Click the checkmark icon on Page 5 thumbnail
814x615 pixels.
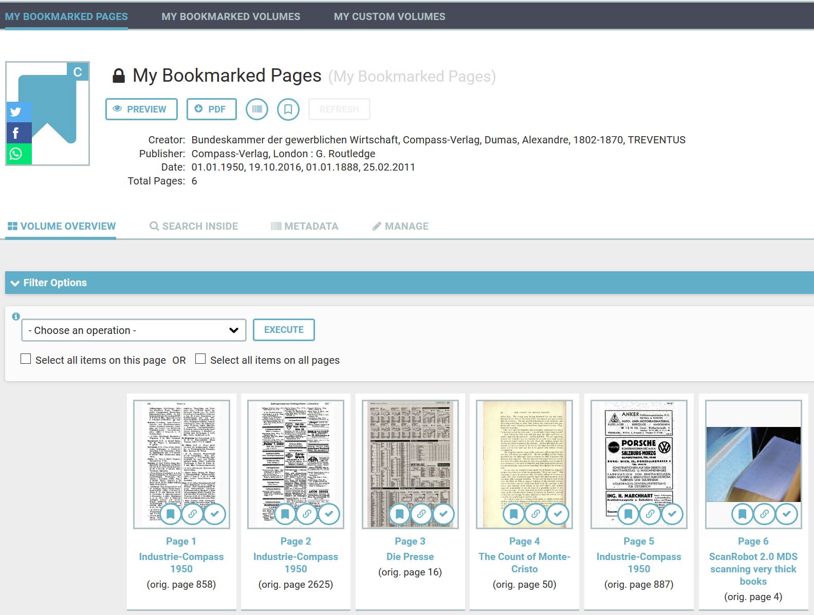click(672, 514)
